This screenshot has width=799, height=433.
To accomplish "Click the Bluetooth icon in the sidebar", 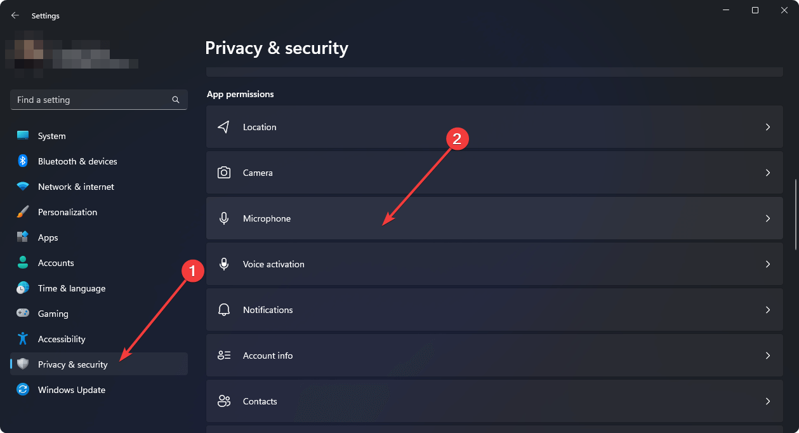I will 23,161.
